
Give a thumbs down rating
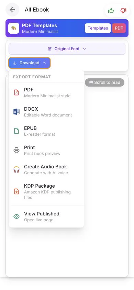(x=123, y=11)
